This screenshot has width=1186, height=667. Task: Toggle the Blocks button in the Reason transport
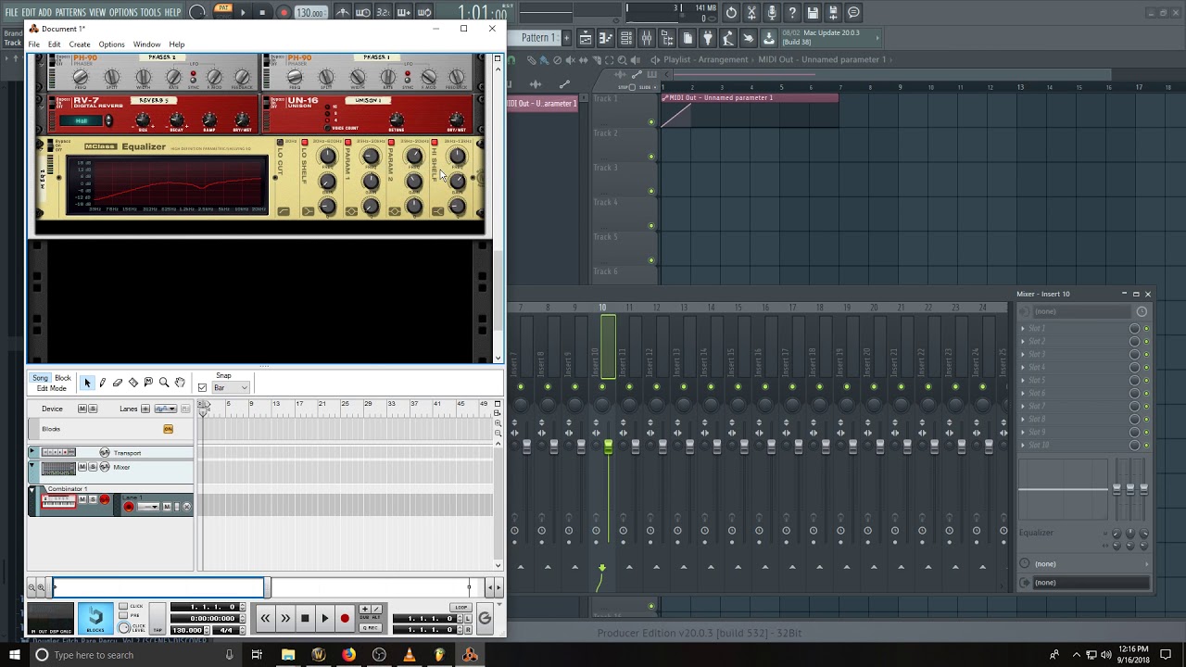(95, 619)
